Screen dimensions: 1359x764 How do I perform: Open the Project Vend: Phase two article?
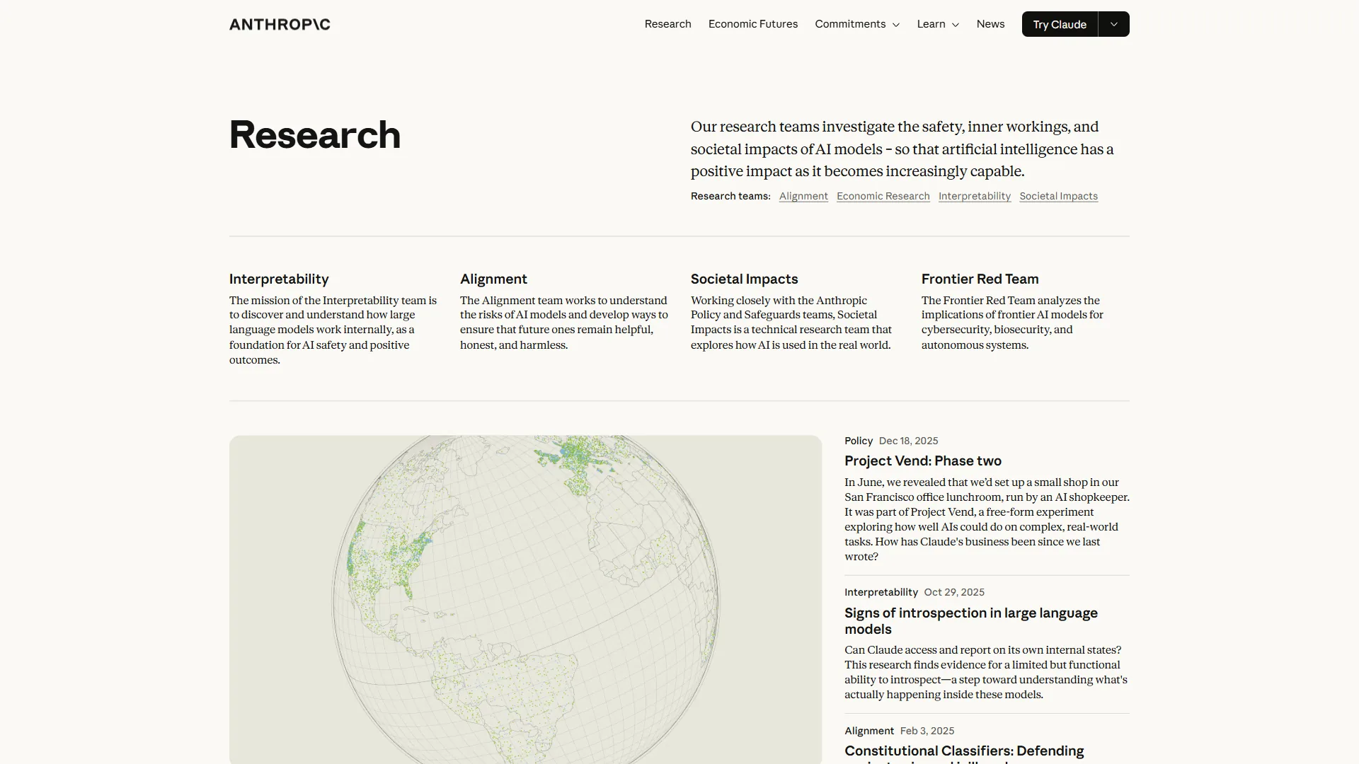922,461
